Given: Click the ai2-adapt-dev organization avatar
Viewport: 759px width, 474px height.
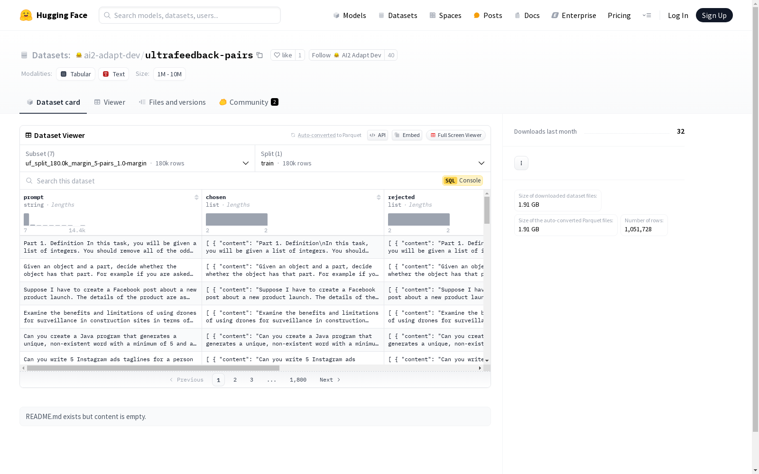Looking at the screenshot, I should [79, 55].
